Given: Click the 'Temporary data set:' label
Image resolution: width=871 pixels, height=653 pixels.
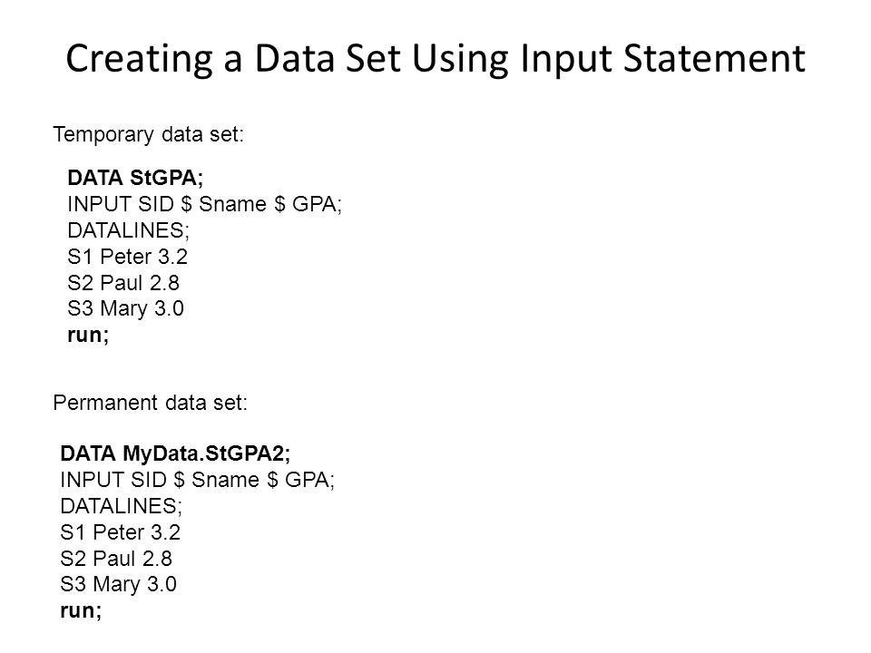Looking at the screenshot, I should (148, 135).
